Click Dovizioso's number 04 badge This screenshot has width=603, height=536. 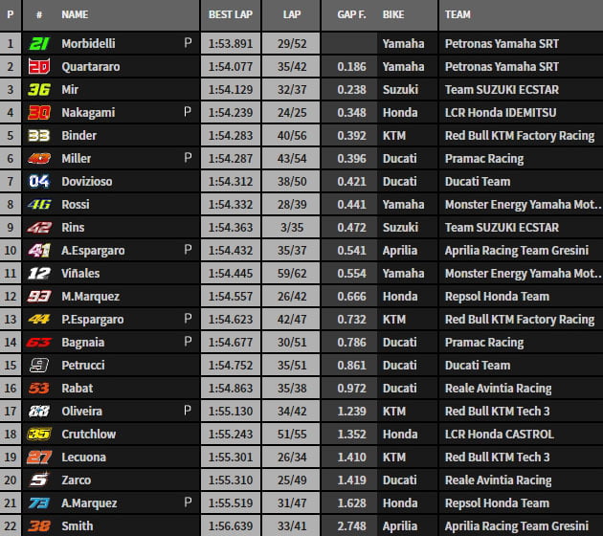click(x=39, y=181)
